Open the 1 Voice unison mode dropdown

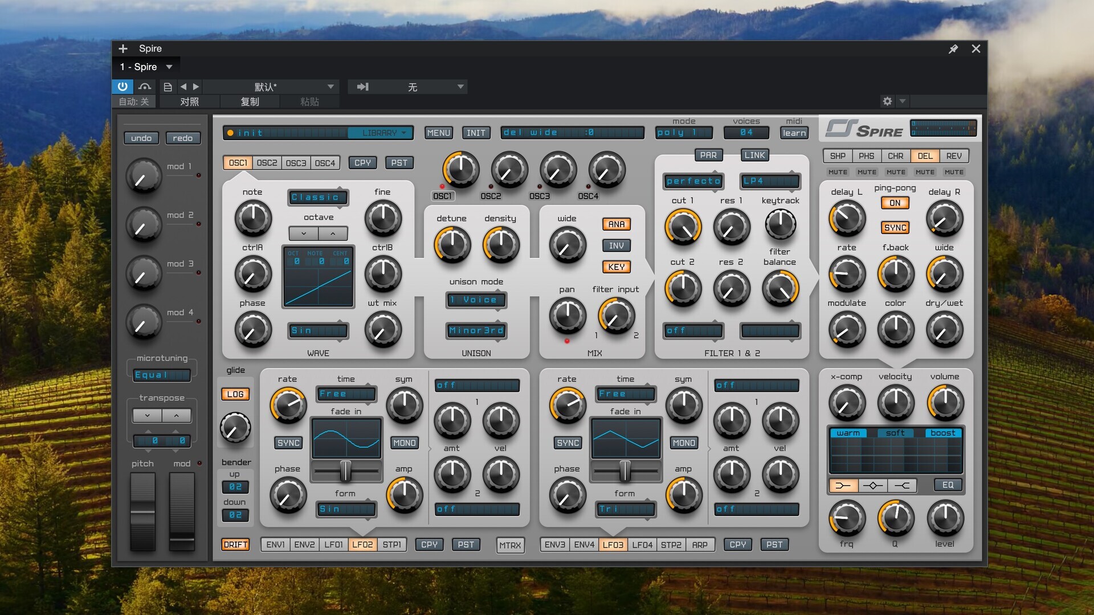click(x=476, y=300)
